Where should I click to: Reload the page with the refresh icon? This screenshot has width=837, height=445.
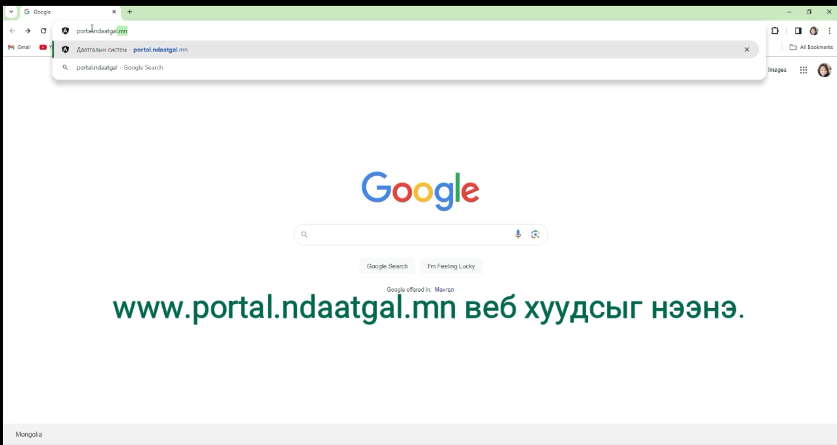(x=43, y=31)
